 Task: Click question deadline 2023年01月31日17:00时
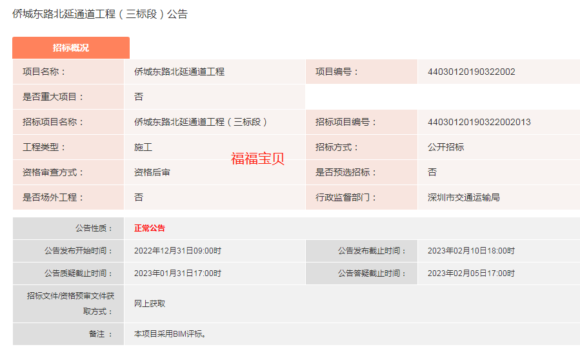tap(177, 273)
